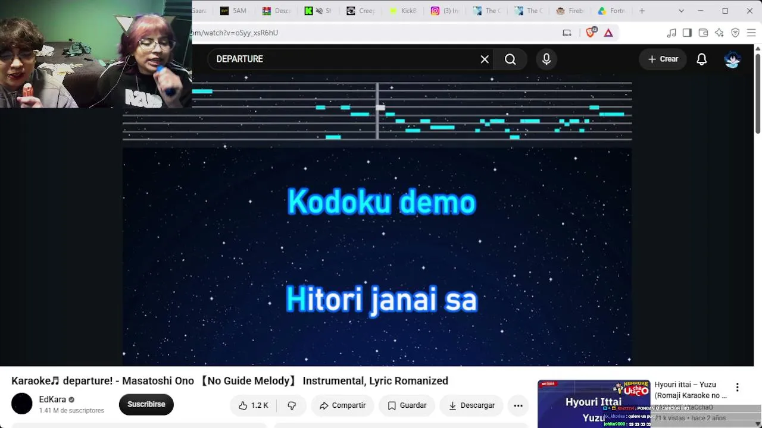Open the EdKara channel name link

52,399
